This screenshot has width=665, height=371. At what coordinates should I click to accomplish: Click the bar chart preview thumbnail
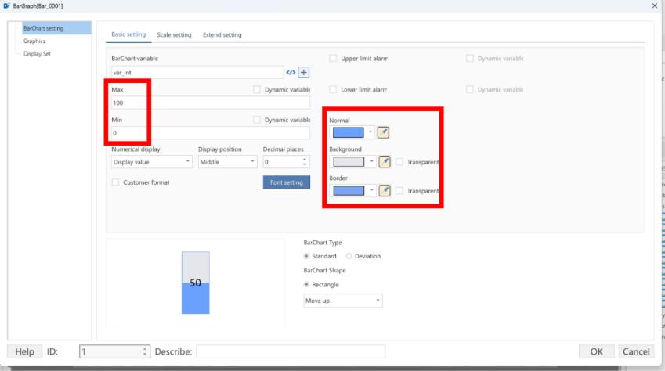tap(196, 283)
